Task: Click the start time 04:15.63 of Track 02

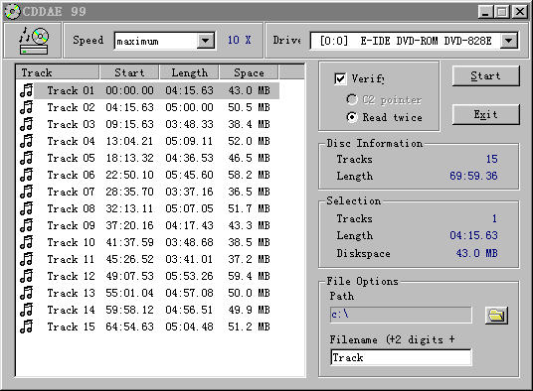Action: [129, 107]
